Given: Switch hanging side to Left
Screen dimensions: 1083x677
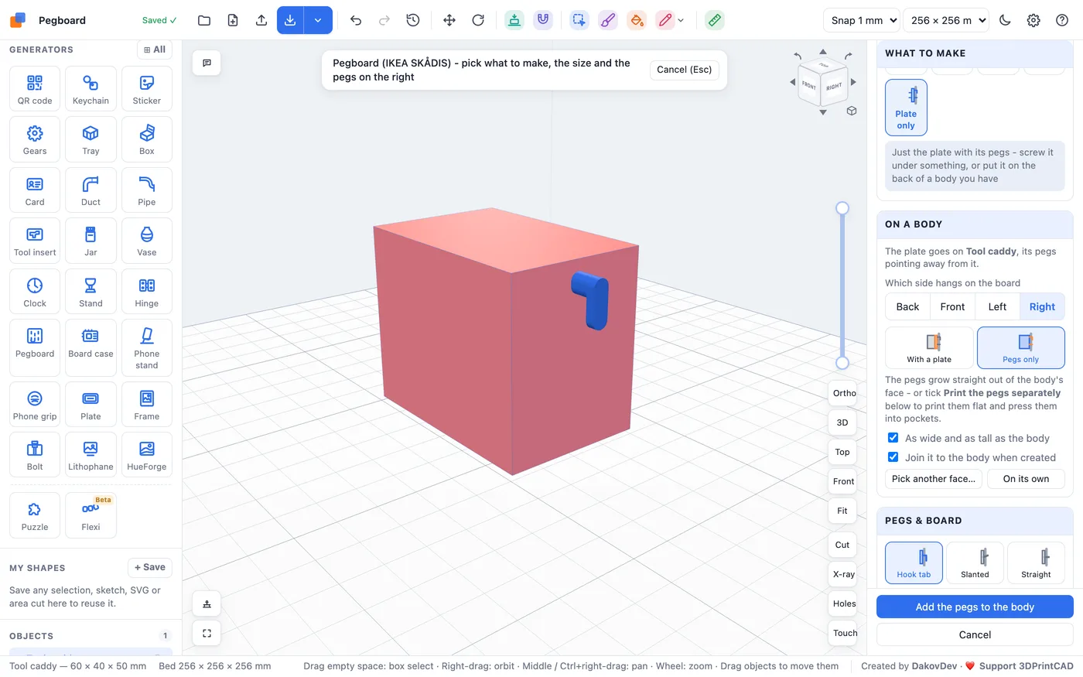Looking at the screenshot, I should (x=997, y=306).
